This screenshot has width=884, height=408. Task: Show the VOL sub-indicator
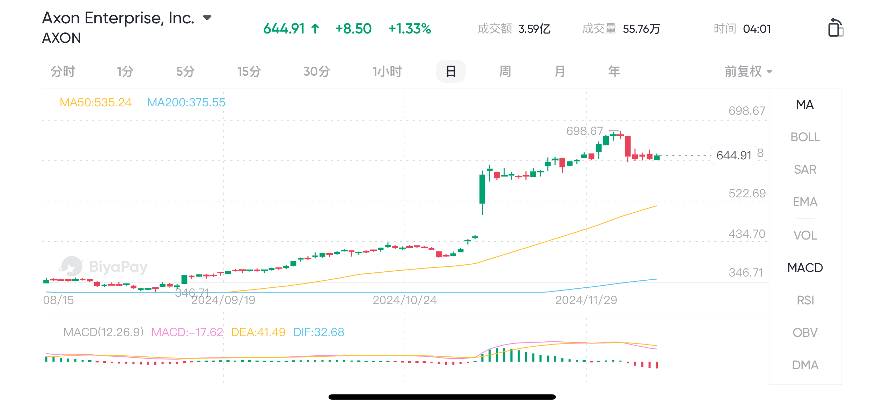(x=805, y=235)
